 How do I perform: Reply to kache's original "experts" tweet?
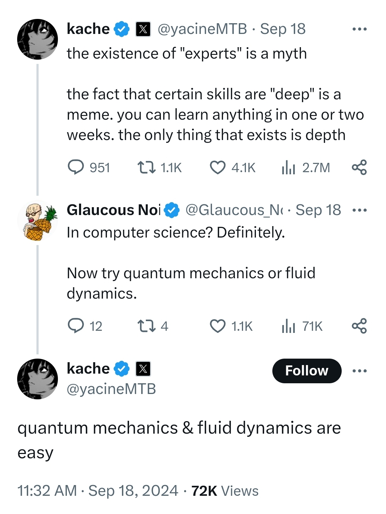[76, 167]
